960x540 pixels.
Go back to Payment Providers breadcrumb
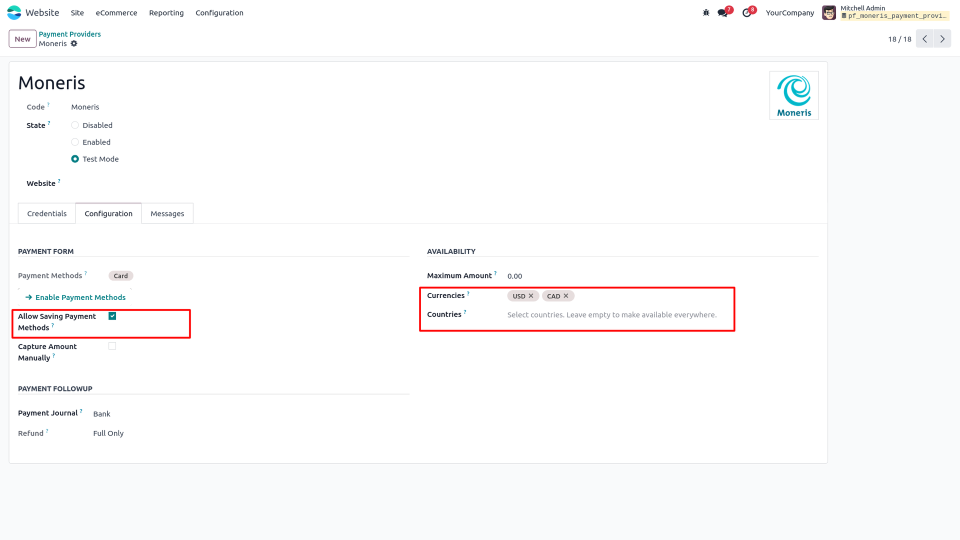[70, 34]
